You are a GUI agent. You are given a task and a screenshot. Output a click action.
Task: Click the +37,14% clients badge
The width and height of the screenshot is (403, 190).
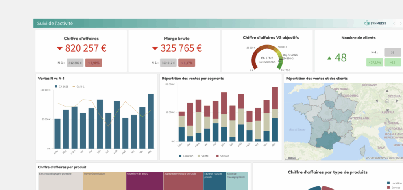point(375,63)
